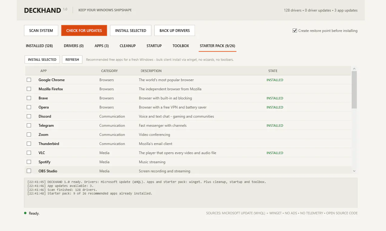
Task: Click "Video conferencing" description
Action: point(154,135)
